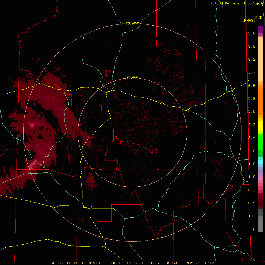Select the 1.8 scale value

tap(252, 164)
